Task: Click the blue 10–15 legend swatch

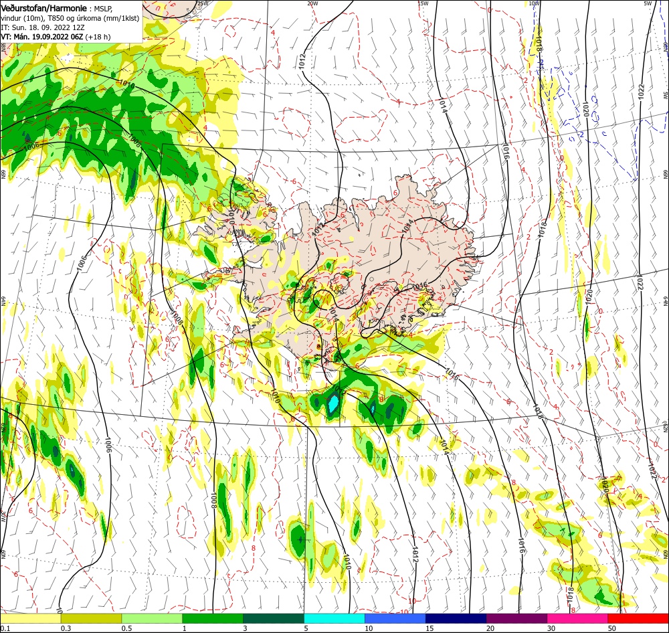Action: click(x=395, y=618)
